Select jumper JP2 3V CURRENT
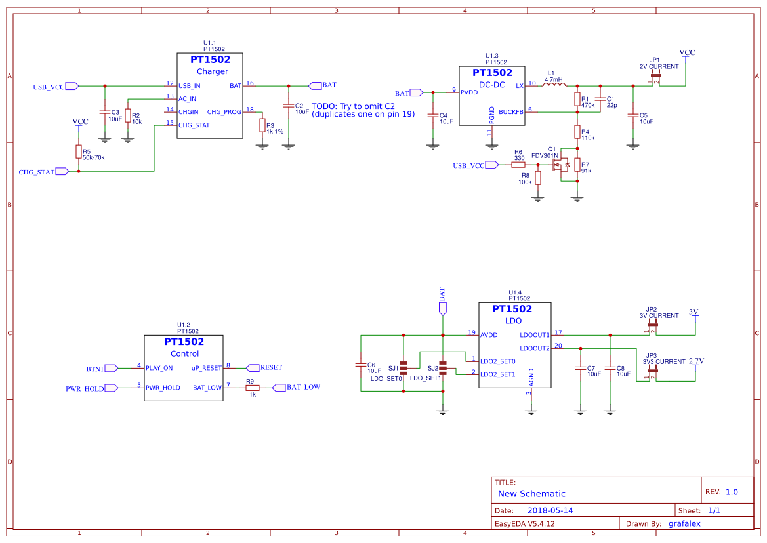The width and height of the screenshot is (767, 543). (653, 325)
